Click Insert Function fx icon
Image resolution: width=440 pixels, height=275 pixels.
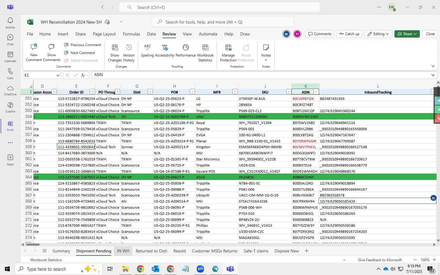pos(83,75)
